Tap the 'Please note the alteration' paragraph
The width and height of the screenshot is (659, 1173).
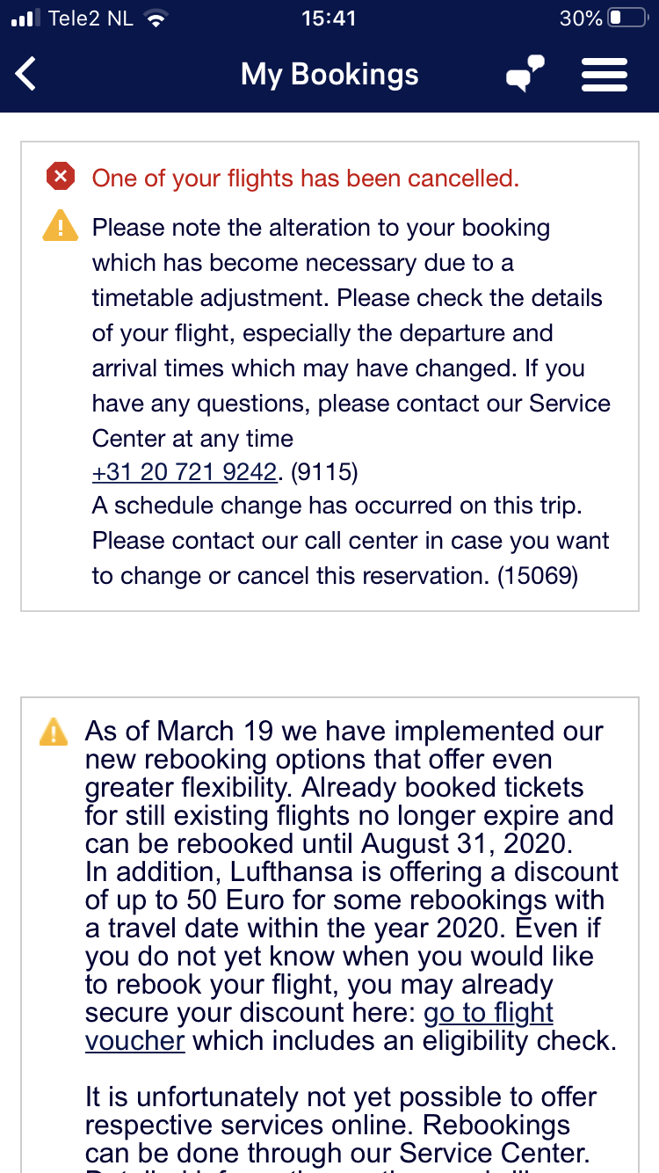pyautogui.click(x=350, y=332)
